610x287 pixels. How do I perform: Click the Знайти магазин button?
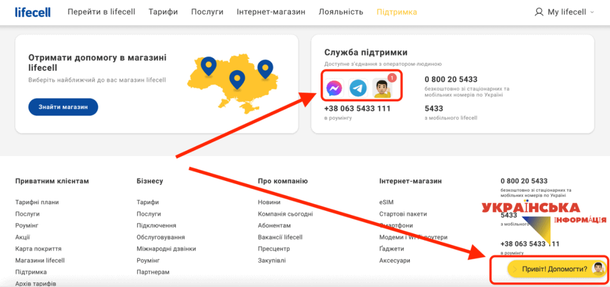click(63, 107)
